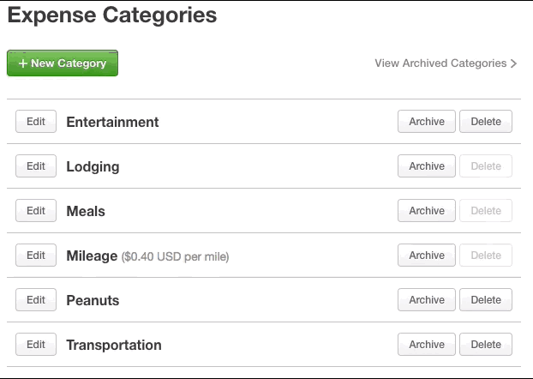Edit the Mileage category
This screenshot has height=379, width=533.
pos(36,256)
